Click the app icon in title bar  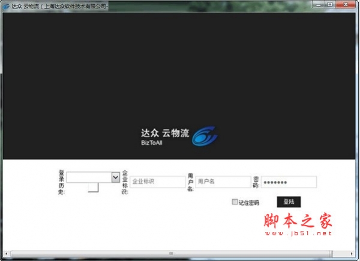(x=6, y=6)
